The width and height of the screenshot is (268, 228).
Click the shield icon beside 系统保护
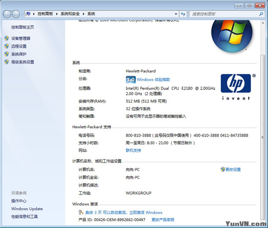[x=7, y=54]
